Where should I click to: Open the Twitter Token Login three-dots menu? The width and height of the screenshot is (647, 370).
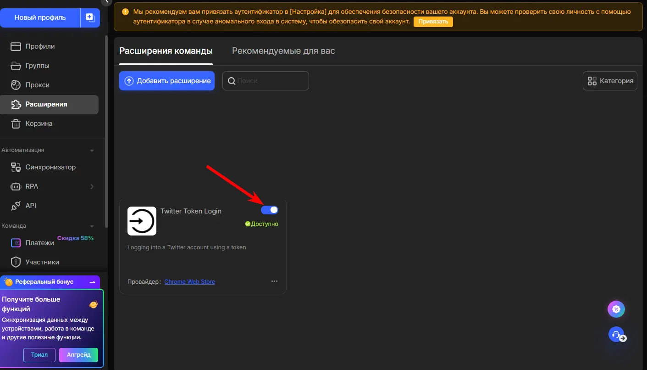[274, 281]
